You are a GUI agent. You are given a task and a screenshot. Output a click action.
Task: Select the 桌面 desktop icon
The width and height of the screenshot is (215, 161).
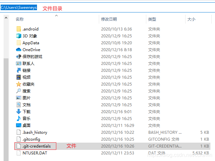click(x=19, y=125)
